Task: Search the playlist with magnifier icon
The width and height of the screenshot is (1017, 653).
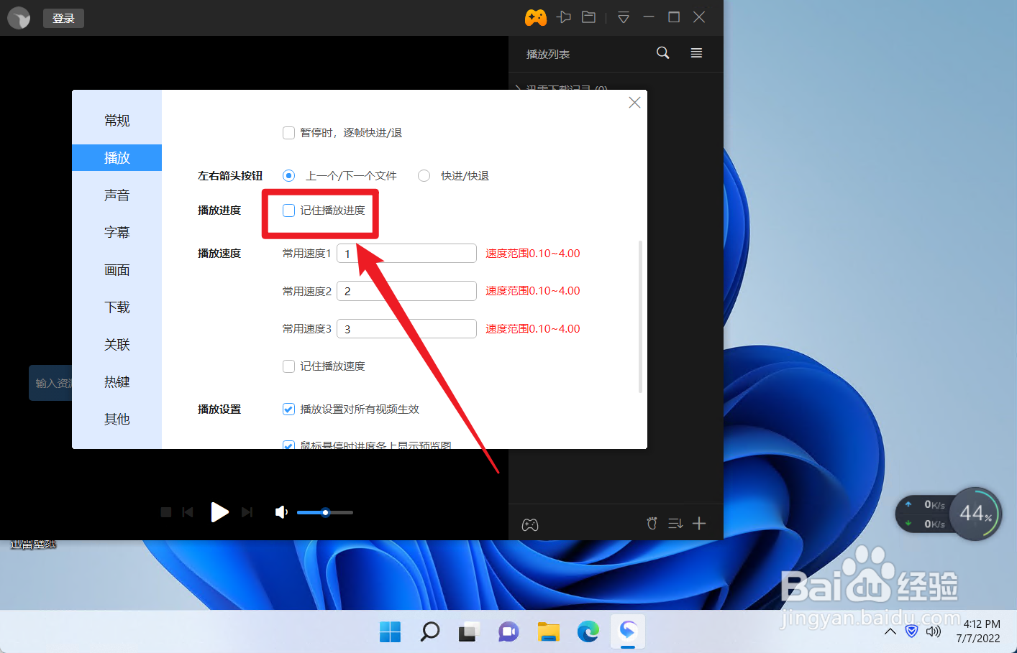Action: 662,53
